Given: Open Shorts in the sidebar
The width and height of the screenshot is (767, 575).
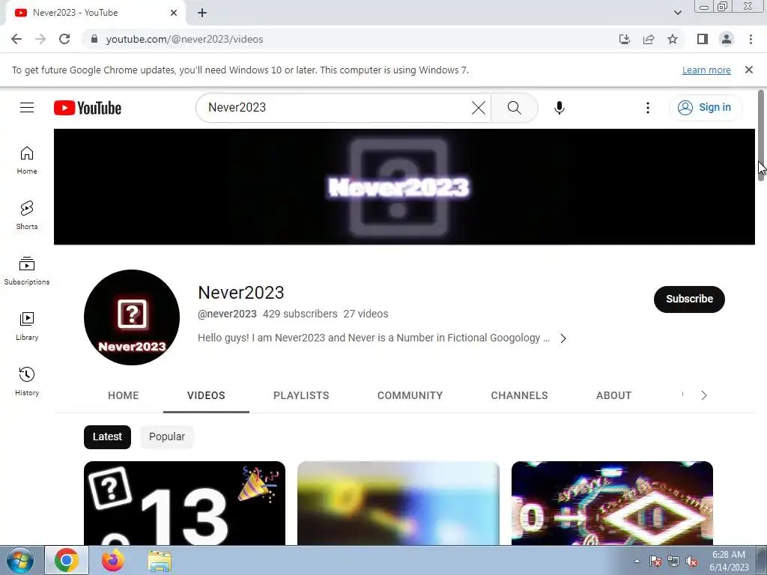Looking at the screenshot, I should pyautogui.click(x=27, y=216).
